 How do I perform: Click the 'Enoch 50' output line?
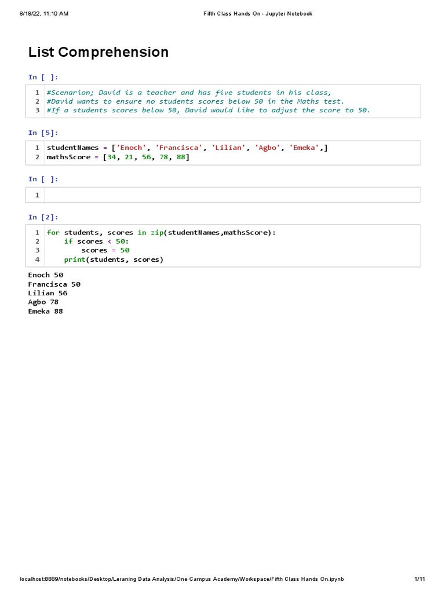[46, 275]
